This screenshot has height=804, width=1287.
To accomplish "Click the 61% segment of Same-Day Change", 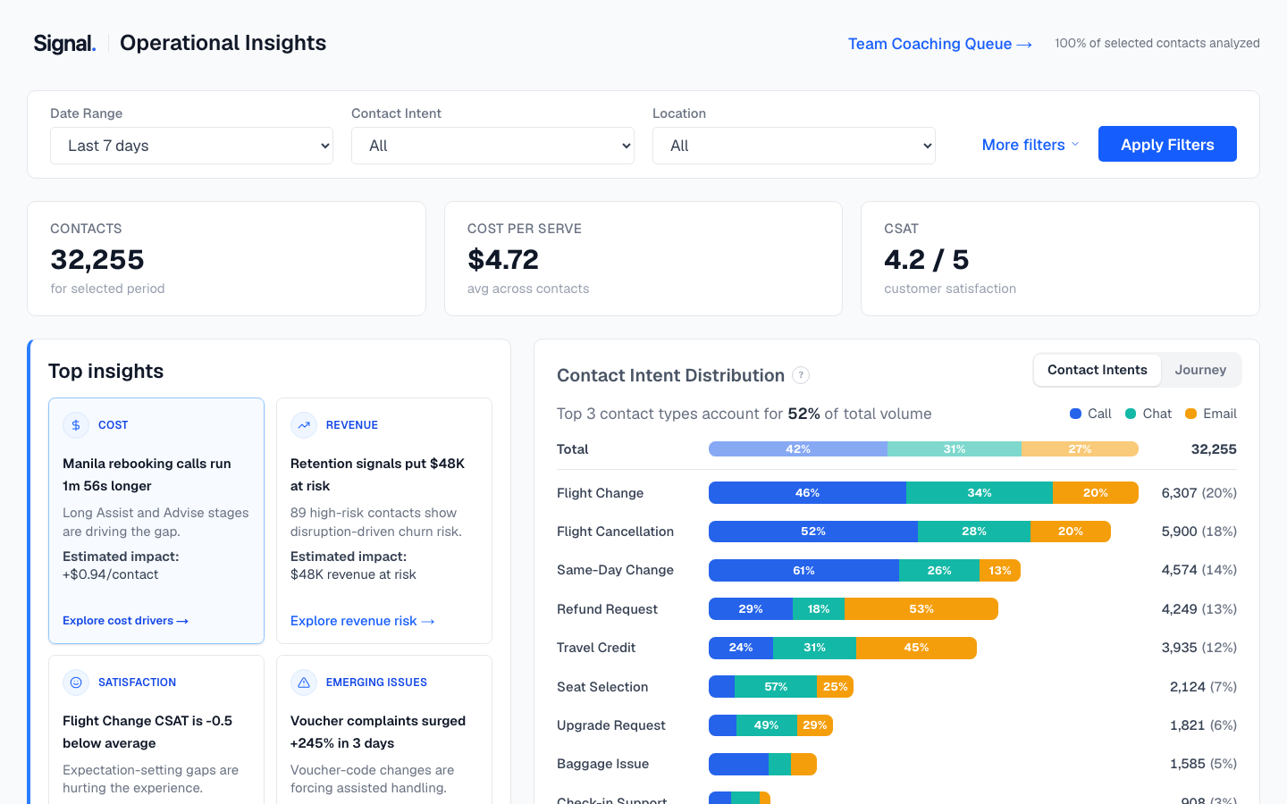I will pyautogui.click(x=803, y=571).
